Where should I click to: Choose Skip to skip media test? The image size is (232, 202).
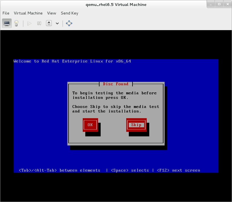(x=136, y=125)
